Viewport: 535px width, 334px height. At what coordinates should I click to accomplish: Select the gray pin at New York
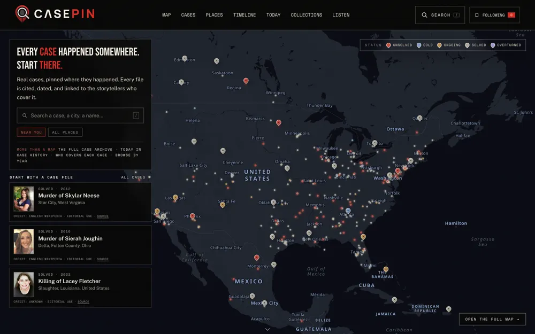coord(411,160)
